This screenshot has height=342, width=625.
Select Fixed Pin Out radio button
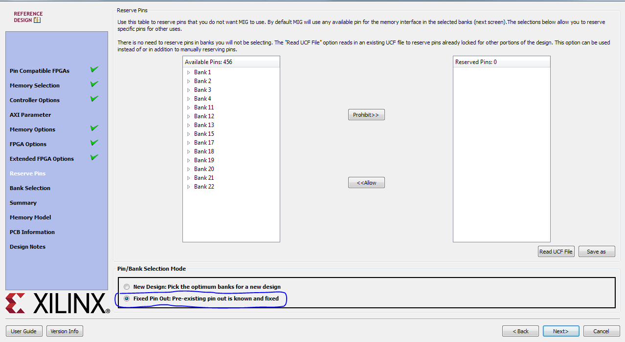click(127, 299)
